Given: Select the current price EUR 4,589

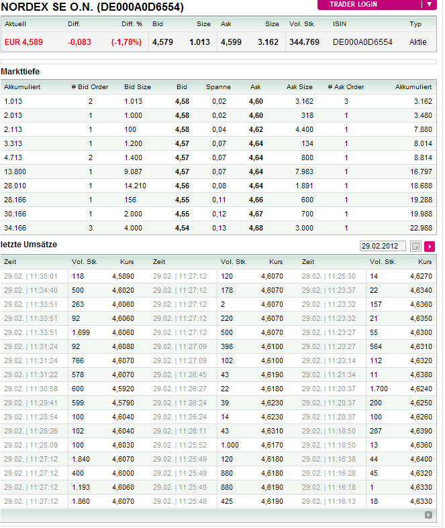Looking at the screenshot, I should [23, 42].
